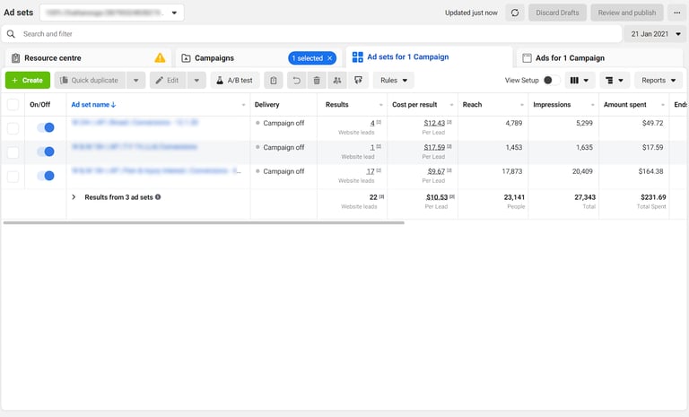Open the Cost per result column dropdown arrow
Viewport: 689px width, 417px height.
(451, 105)
